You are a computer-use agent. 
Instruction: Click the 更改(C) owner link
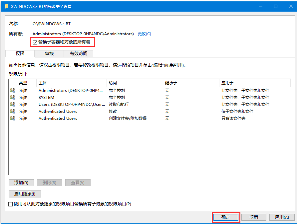tap(144, 34)
